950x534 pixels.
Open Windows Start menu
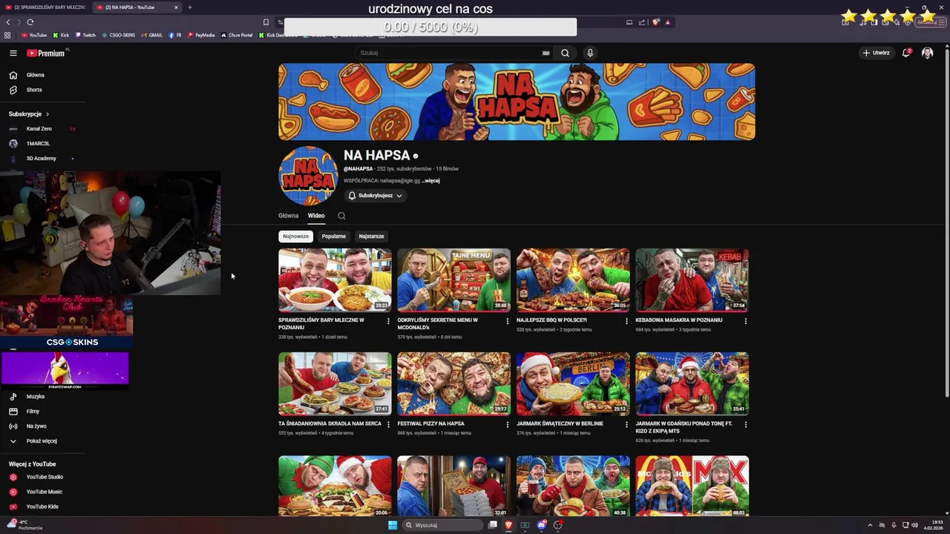point(393,525)
